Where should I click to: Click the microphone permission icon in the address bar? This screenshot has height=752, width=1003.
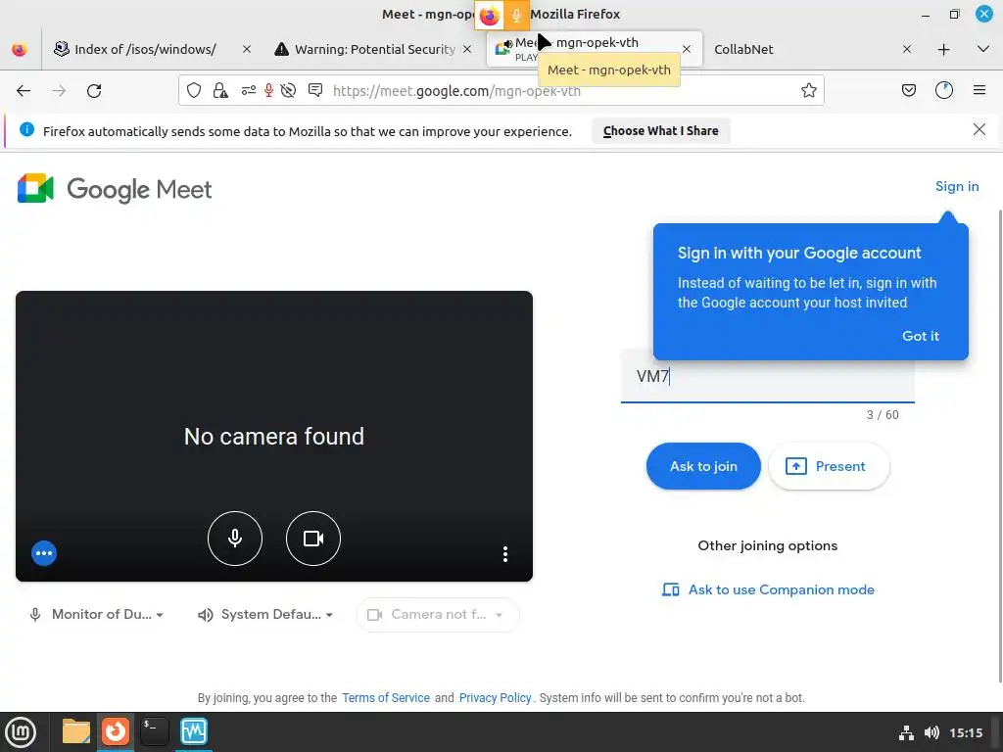point(268,91)
